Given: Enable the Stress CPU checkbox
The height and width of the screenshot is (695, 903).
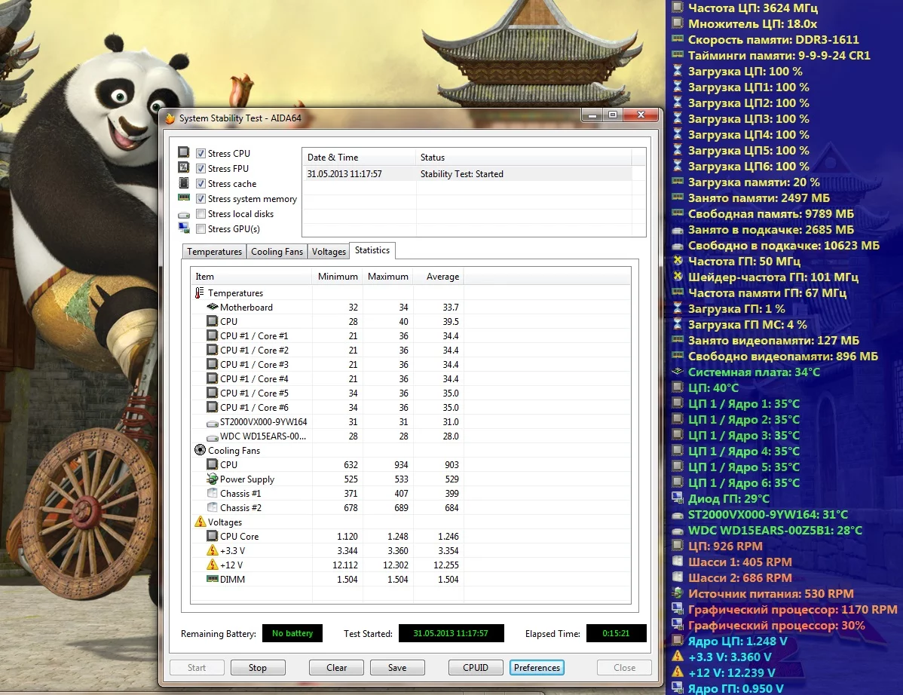Looking at the screenshot, I should 201,153.
